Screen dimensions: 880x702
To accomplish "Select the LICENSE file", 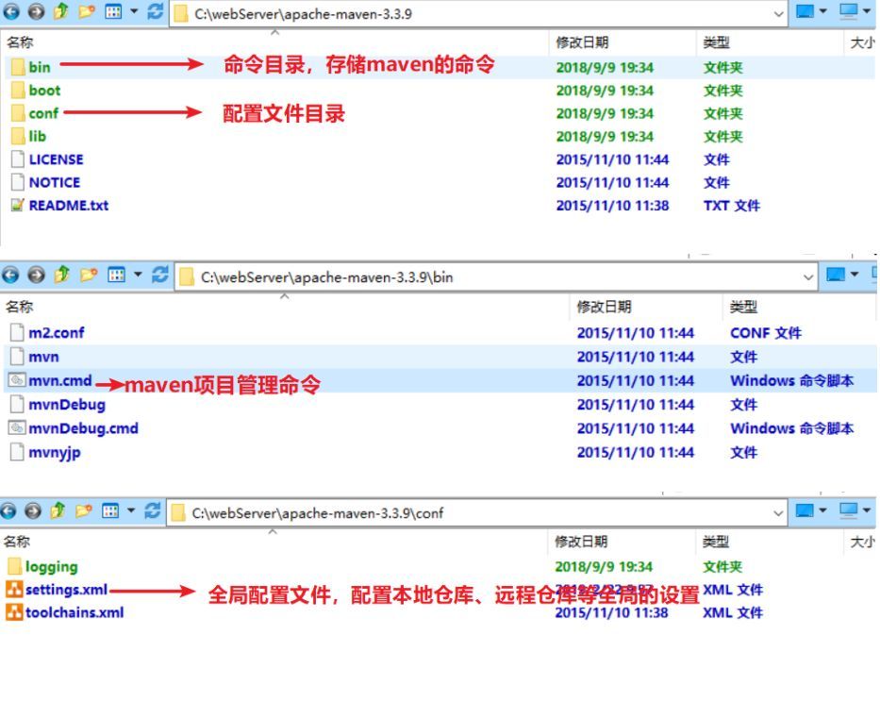I will pyautogui.click(x=47, y=159).
